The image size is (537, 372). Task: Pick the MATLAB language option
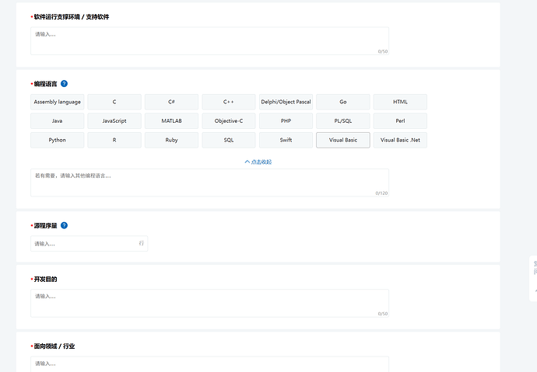pos(171,121)
